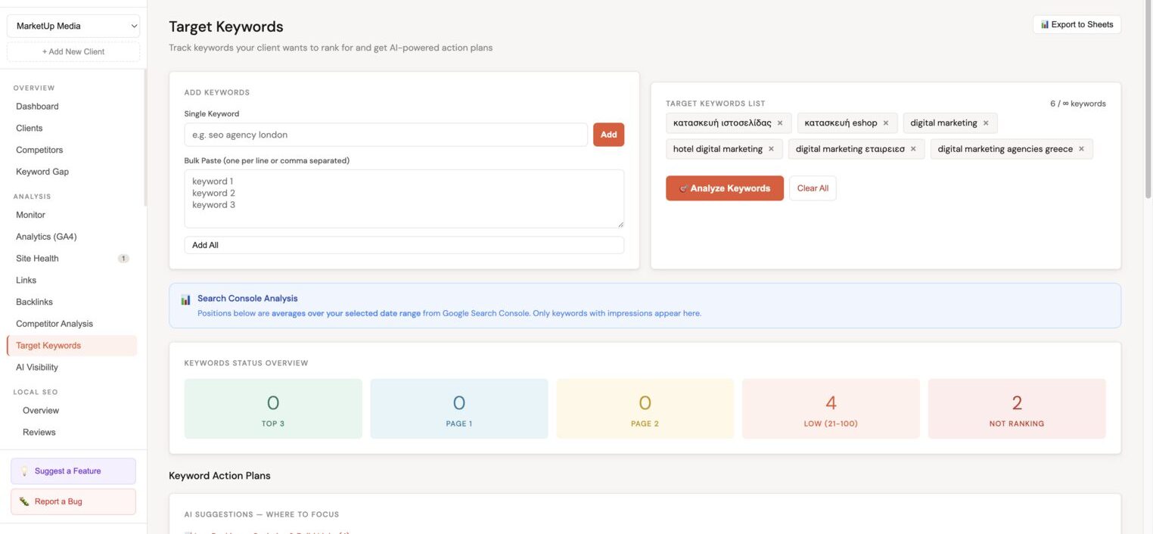Remove the digital marketing agencies greece tag
Image resolution: width=1153 pixels, height=534 pixels.
[x=1081, y=149]
